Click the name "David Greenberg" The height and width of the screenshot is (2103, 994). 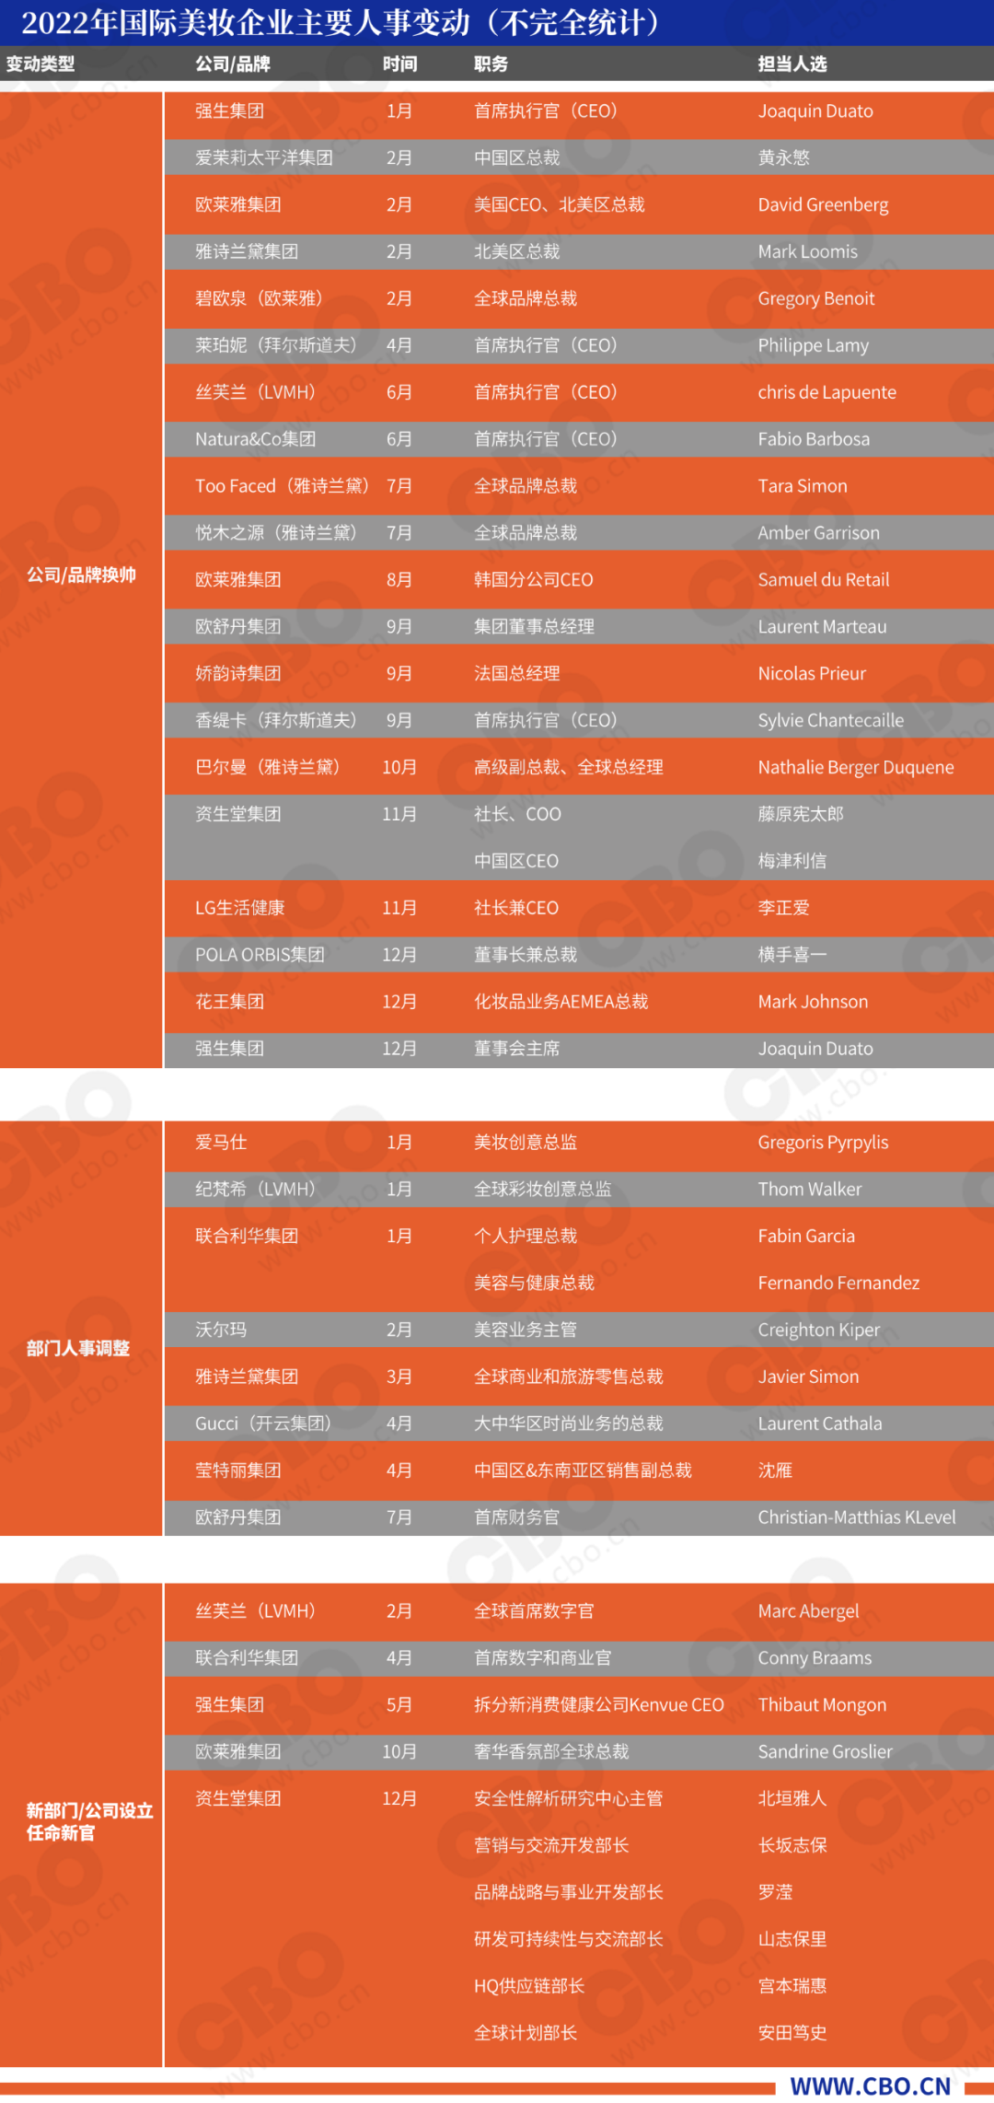[824, 204]
